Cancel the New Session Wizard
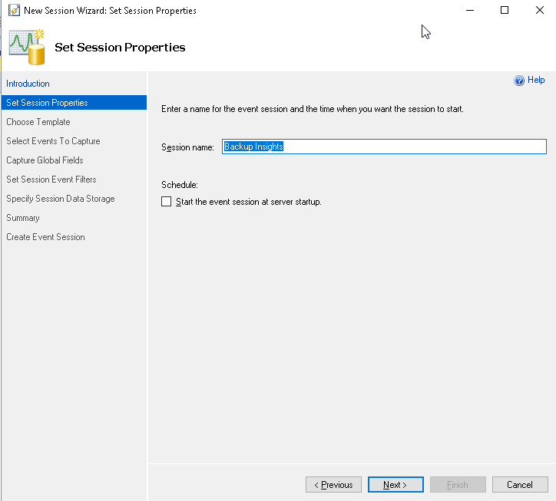556x501 pixels. (520, 485)
